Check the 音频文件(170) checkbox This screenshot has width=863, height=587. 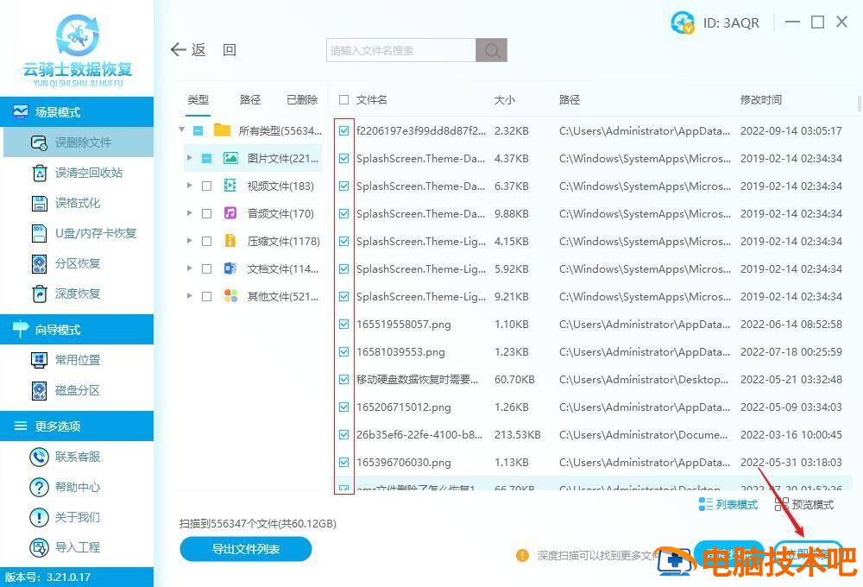[x=207, y=214]
